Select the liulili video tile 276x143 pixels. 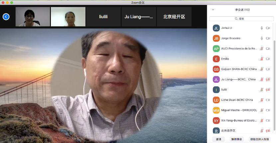pyautogui.click(x=103, y=17)
